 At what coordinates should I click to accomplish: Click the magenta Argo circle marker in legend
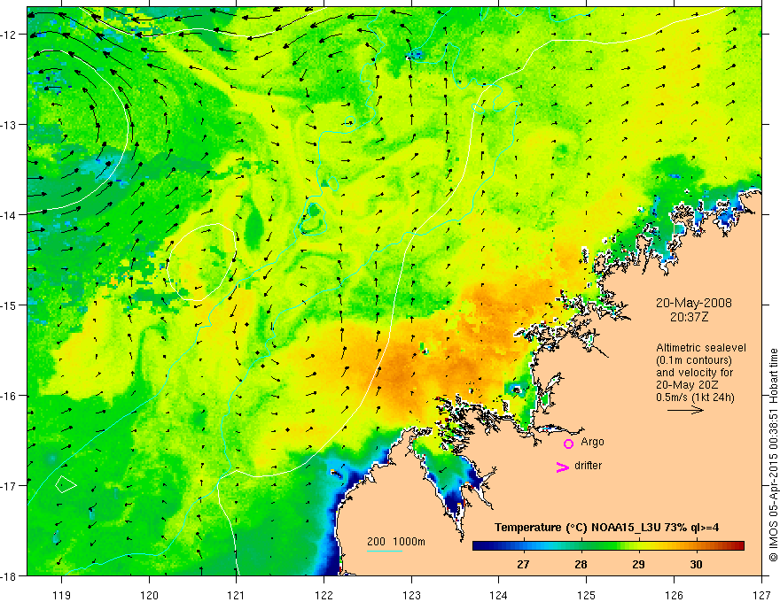(568, 444)
